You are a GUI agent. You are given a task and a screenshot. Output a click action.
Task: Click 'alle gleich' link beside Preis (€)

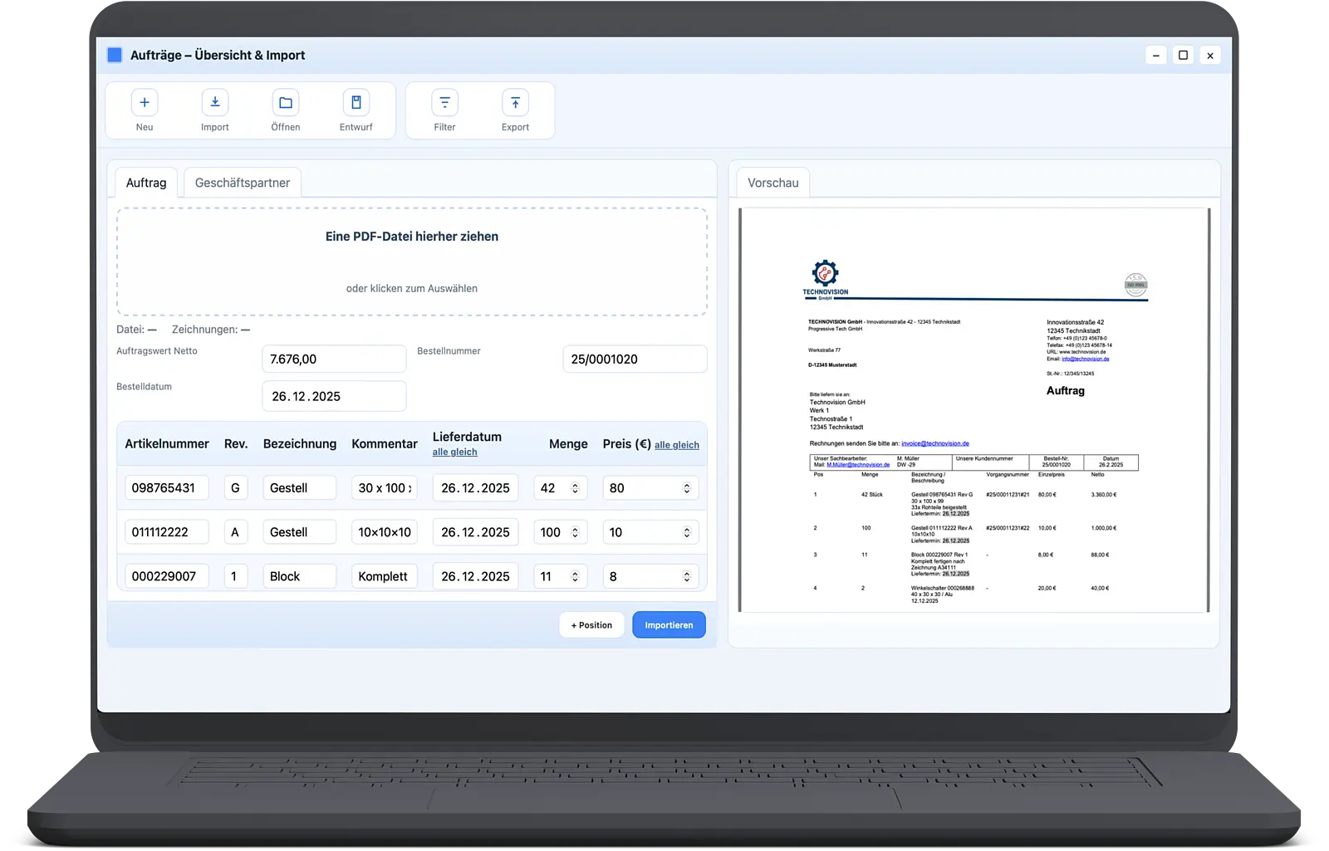point(676,445)
